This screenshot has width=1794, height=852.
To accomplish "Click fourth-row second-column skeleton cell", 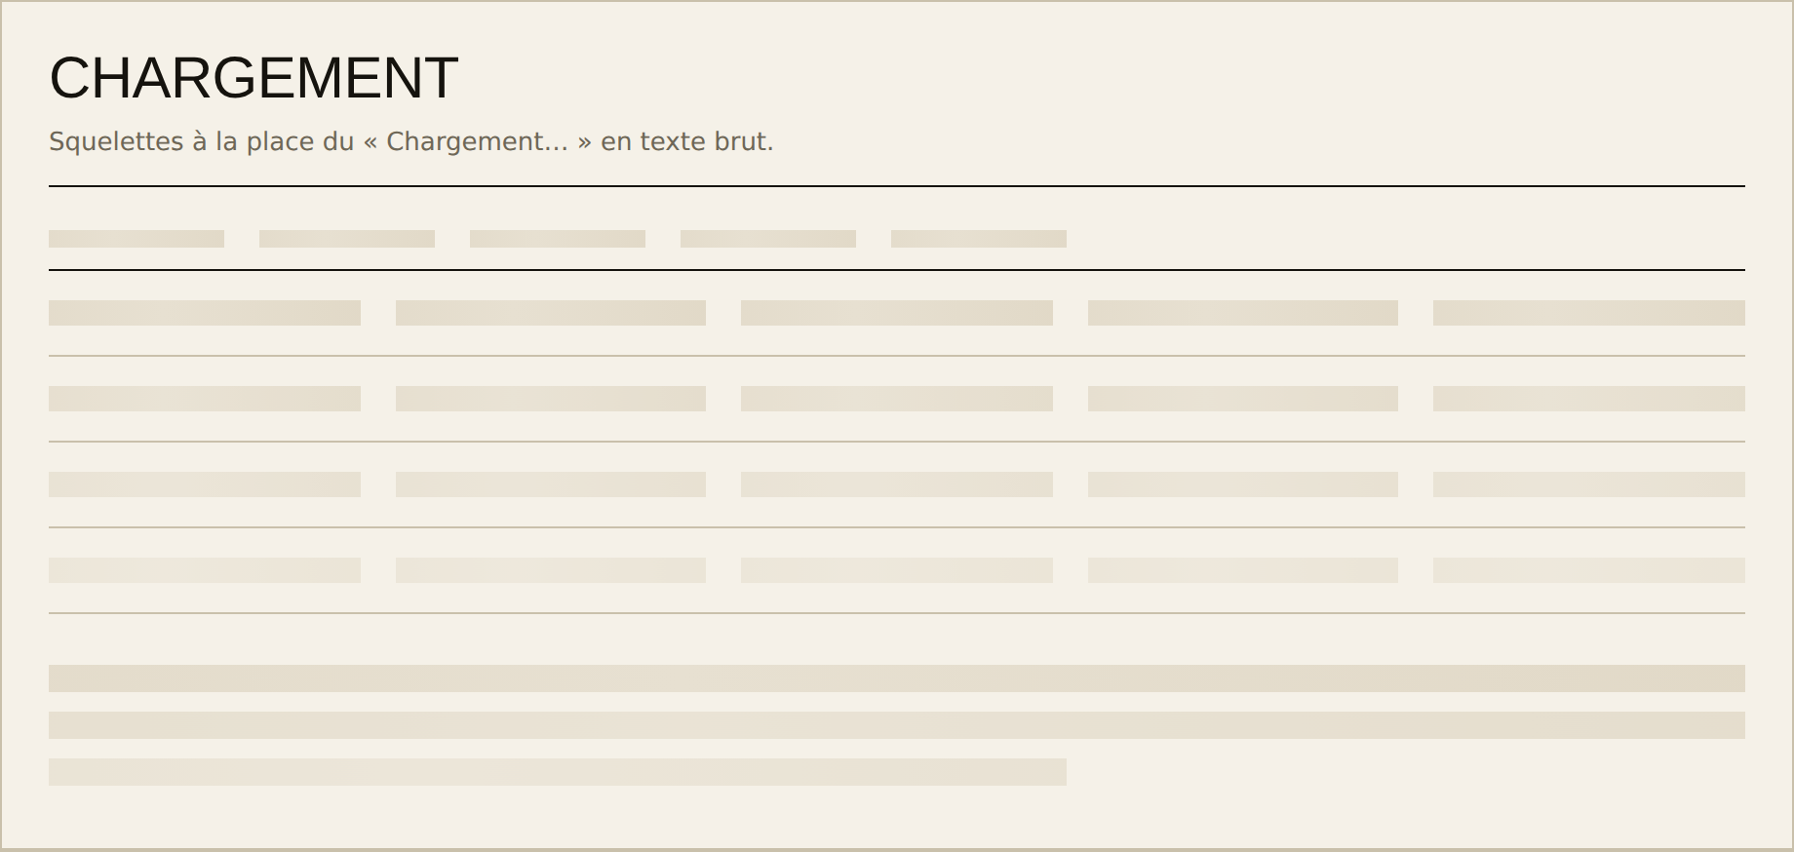I will [x=551, y=570].
